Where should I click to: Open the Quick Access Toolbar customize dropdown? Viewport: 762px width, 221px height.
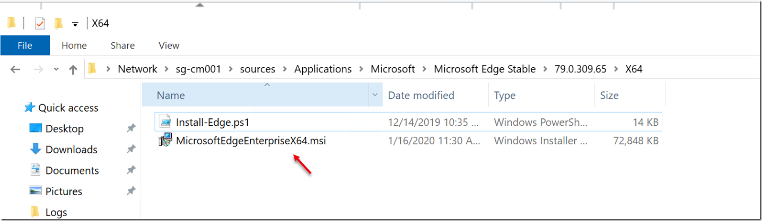[x=75, y=24]
